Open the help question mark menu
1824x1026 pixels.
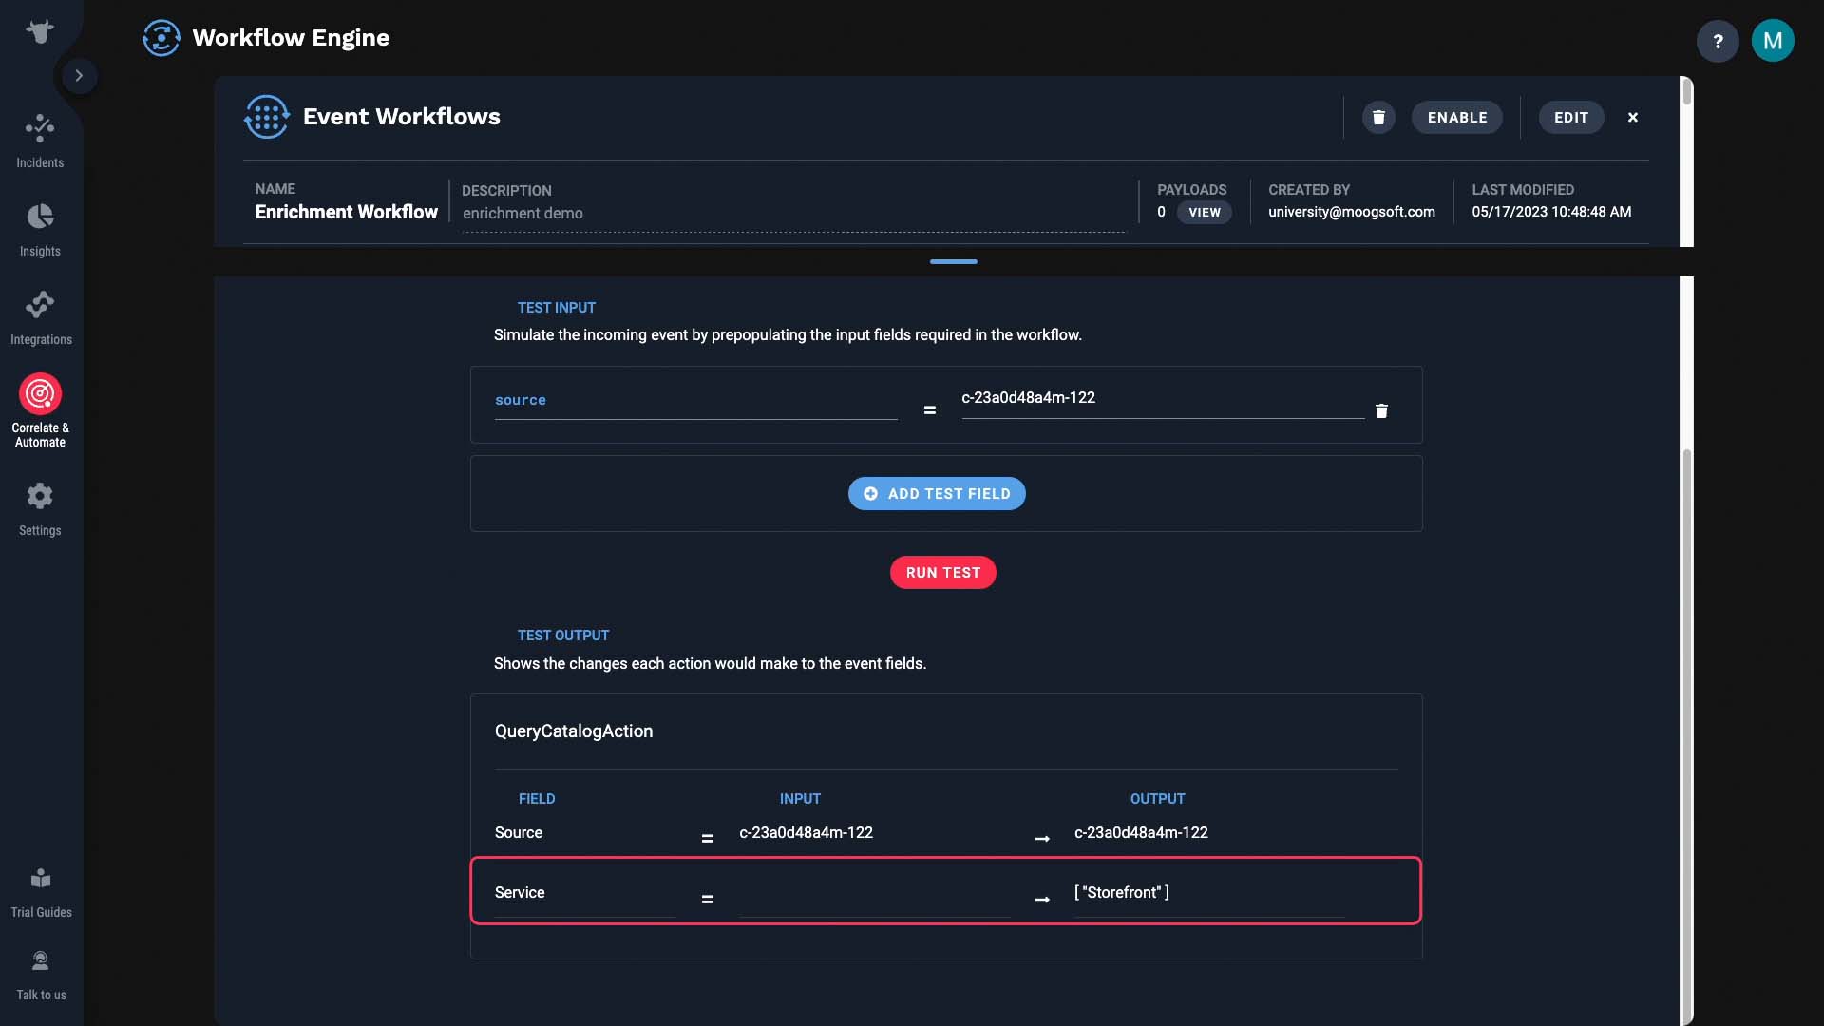point(1717,41)
